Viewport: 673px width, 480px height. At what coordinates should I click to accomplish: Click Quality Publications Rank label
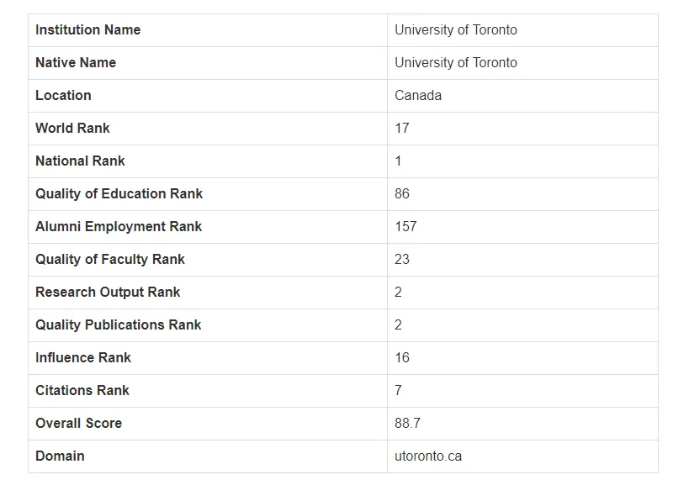click(x=118, y=324)
